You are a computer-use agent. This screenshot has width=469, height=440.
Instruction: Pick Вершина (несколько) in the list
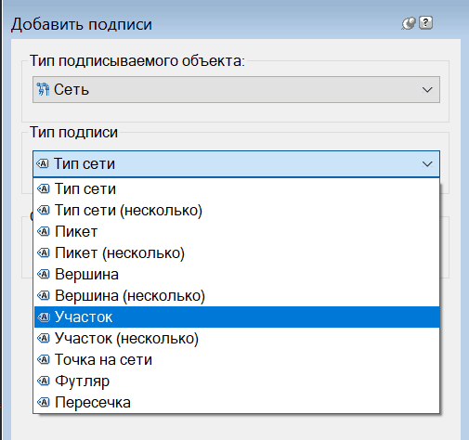237,295
